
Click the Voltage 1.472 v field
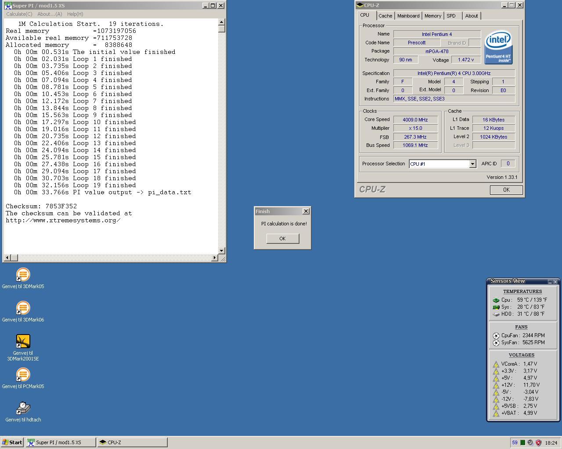point(466,60)
